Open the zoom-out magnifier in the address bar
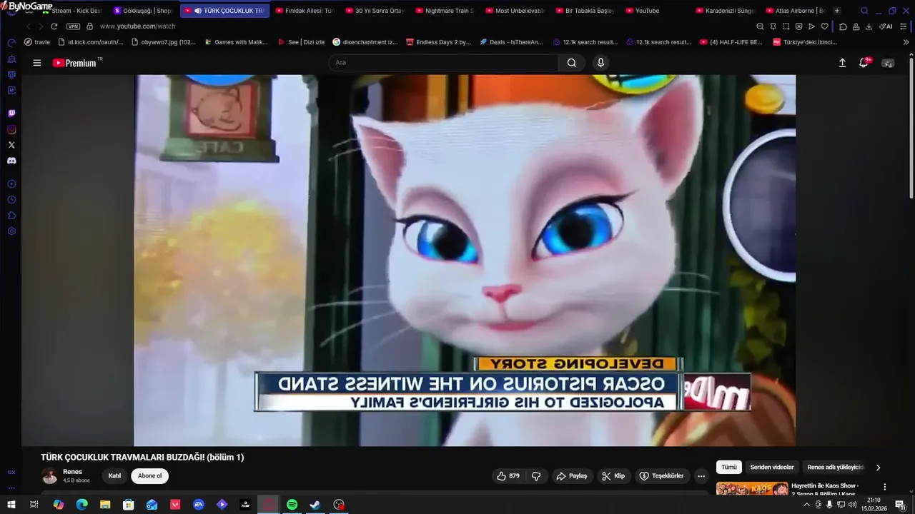Image resolution: width=915 pixels, height=514 pixels. [x=760, y=26]
